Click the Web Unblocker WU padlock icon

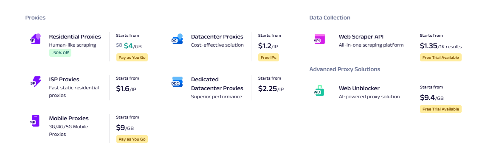(319, 91)
